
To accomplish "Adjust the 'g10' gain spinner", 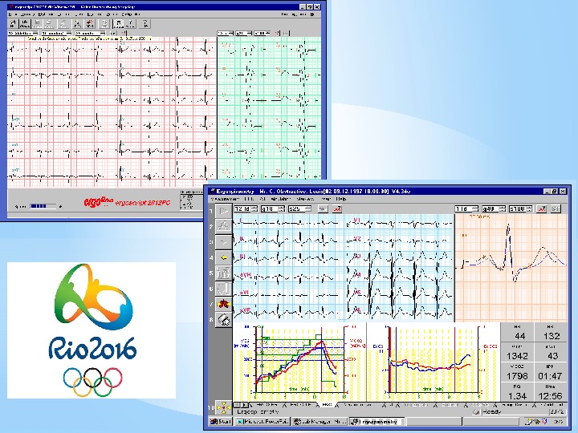I will 273,208.
